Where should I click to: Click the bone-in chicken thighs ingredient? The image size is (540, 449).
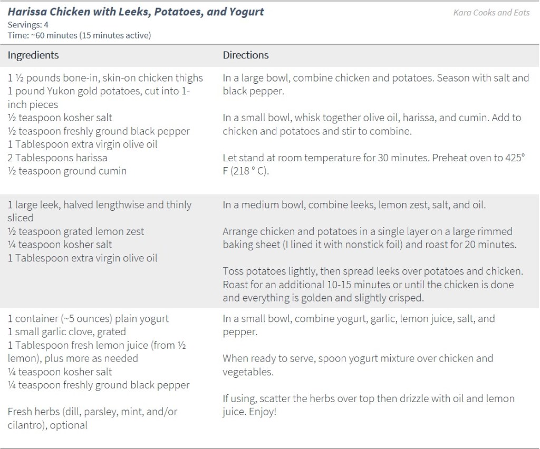point(105,78)
